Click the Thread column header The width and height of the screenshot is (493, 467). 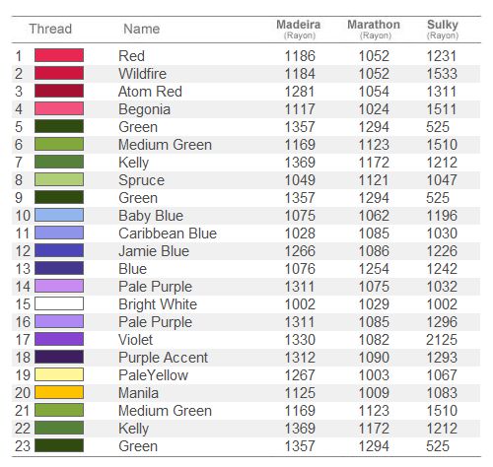[50, 29]
